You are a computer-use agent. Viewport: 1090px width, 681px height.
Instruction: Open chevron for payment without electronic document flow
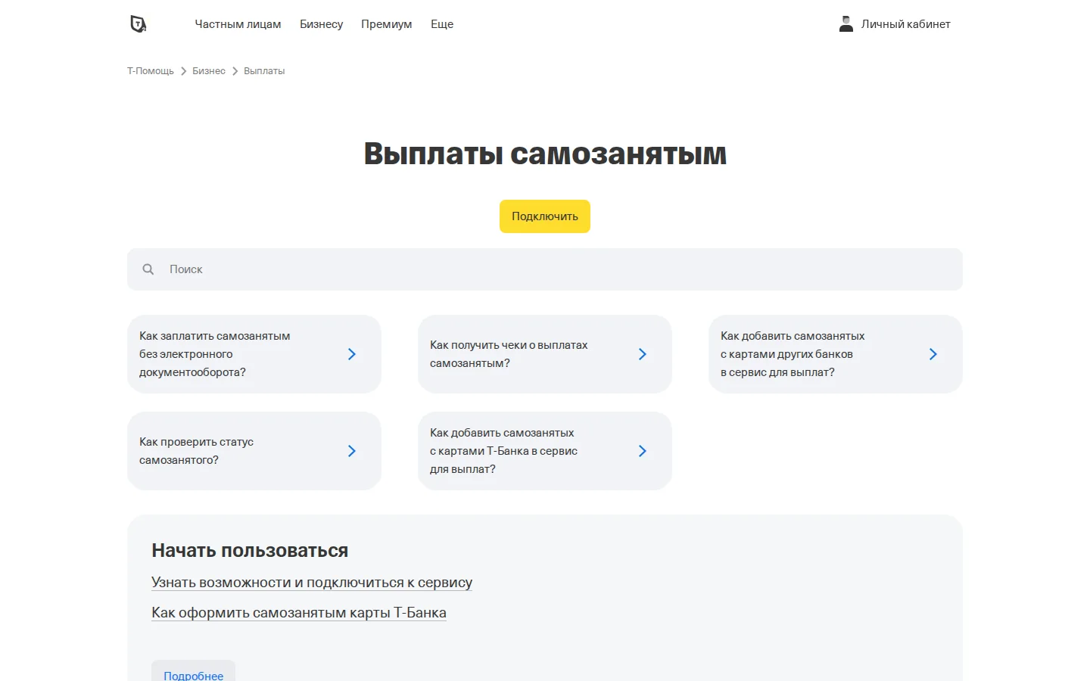tap(352, 354)
